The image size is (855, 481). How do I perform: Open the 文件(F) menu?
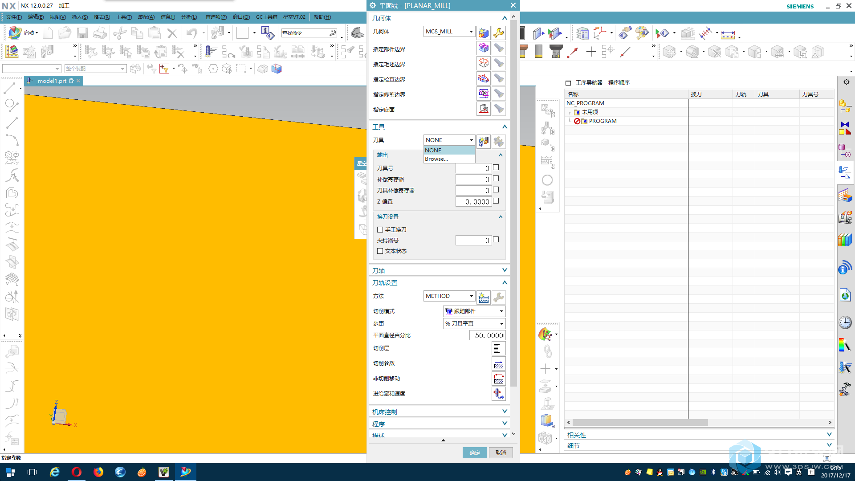point(14,17)
